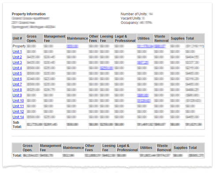Open the Unit 2 link
The width and height of the screenshot is (216, 173).
click(x=17, y=57)
